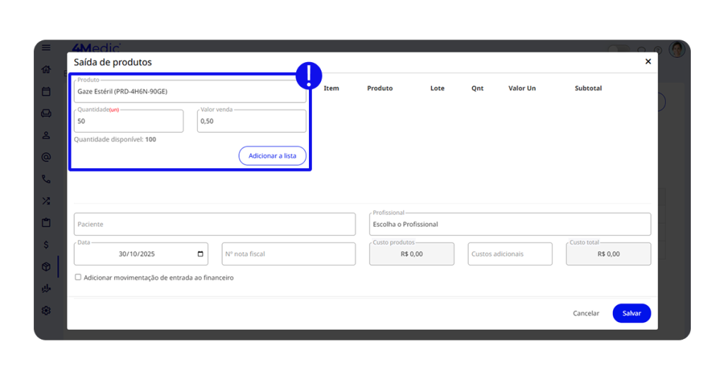Screen dimensions: 724x380
Task: Click the 'Adicionar a lista' button
Action: [x=272, y=156]
